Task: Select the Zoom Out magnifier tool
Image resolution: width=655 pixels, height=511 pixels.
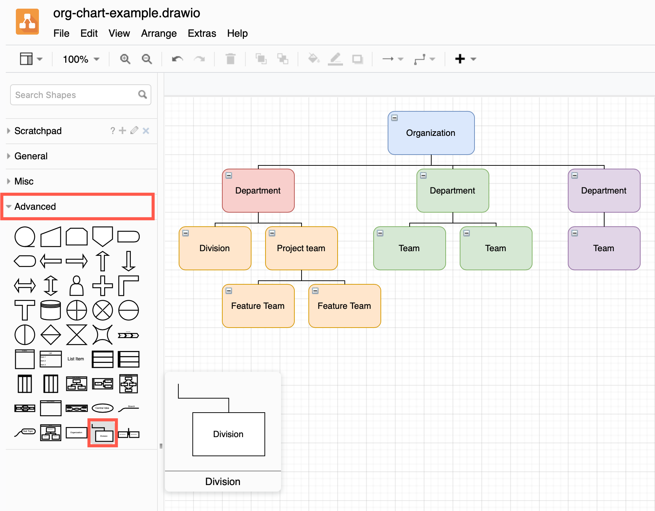Action: (146, 59)
